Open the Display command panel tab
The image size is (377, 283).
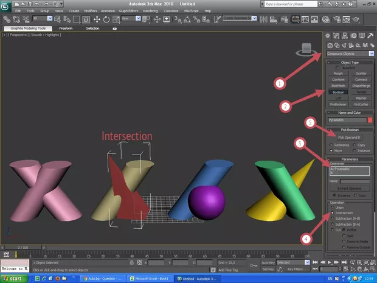tap(362, 36)
